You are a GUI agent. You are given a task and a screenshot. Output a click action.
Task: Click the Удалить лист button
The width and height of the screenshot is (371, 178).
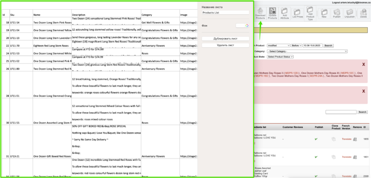[x=225, y=45]
